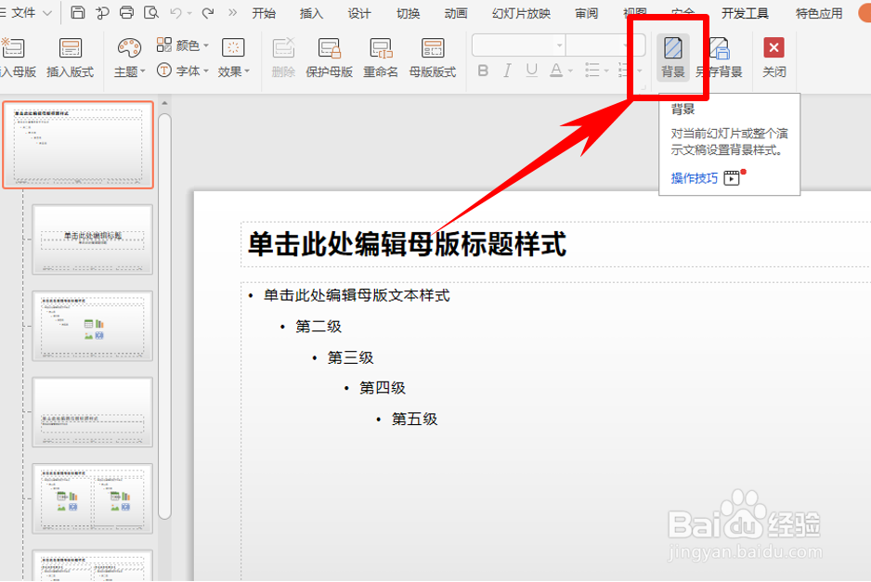Switch to the 设计 tab

click(x=358, y=13)
